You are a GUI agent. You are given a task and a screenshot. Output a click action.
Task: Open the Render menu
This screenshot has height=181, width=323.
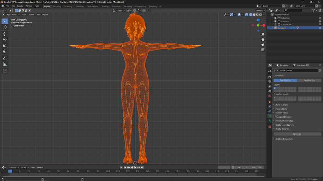(20, 6)
